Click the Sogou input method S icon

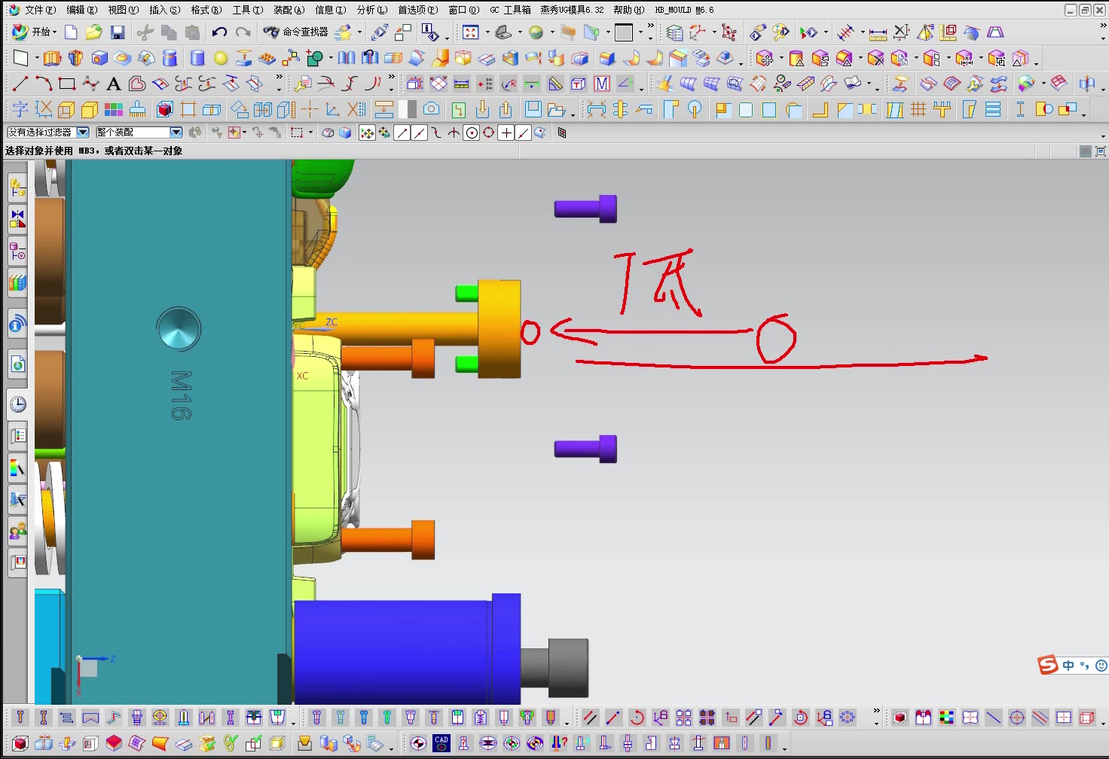coord(1048,665)
